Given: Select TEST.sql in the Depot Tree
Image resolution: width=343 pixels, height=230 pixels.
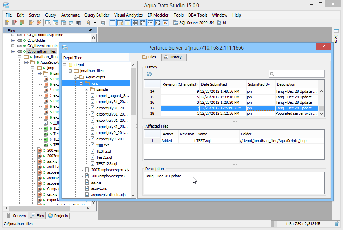Looking at the screenshot, I should pos(103,151).
